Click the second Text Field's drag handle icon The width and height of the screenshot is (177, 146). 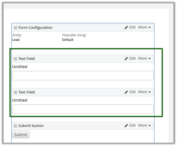coord(16,92)
